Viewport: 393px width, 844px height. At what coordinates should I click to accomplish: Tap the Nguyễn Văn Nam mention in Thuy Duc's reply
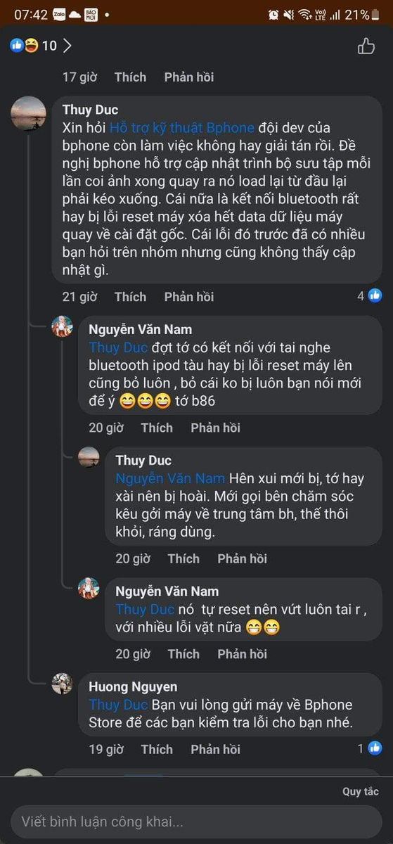pyautogui.click(x=170, y=478)
